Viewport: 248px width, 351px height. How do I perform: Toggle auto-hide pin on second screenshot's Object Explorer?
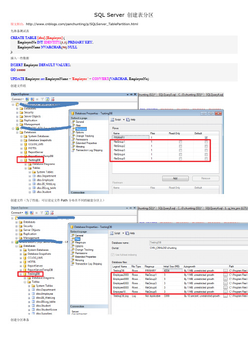point(131,208)
